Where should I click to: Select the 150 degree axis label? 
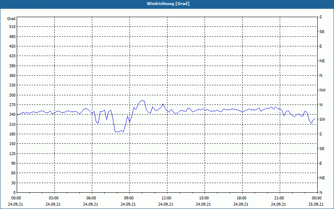pyautogui.click(x=12, y=143)
